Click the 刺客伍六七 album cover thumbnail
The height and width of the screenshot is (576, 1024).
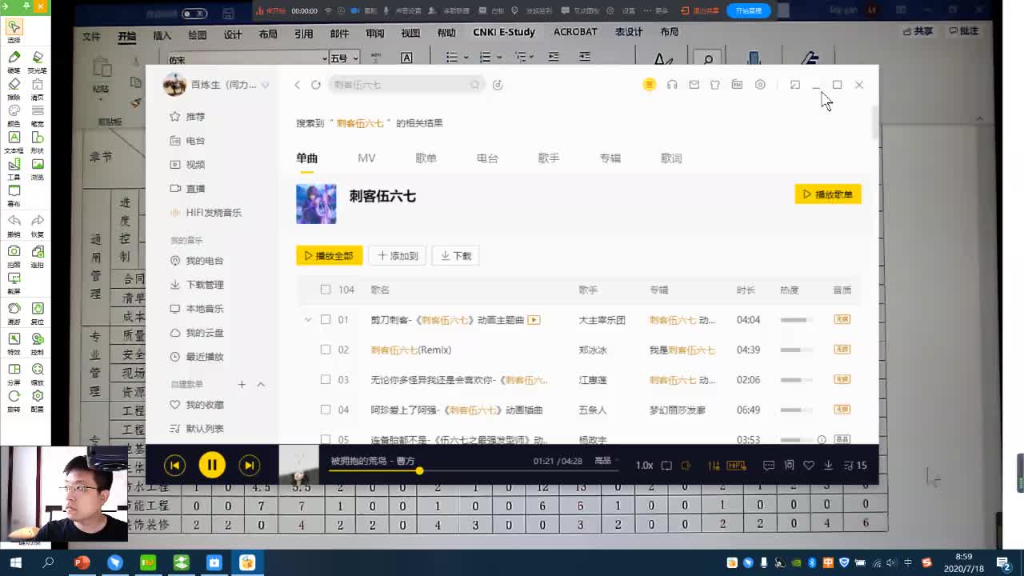pos(316,204)
